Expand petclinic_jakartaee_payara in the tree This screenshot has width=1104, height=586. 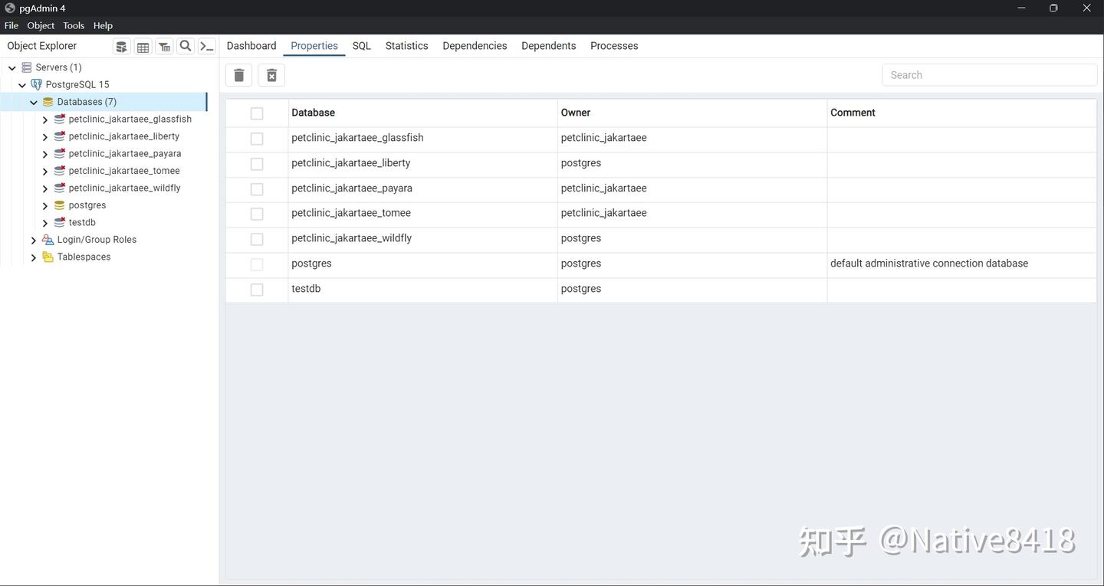[x=45, y=154]
